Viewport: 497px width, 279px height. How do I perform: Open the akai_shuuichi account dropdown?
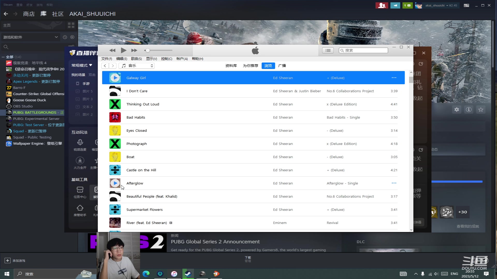[x=441, y=5]
